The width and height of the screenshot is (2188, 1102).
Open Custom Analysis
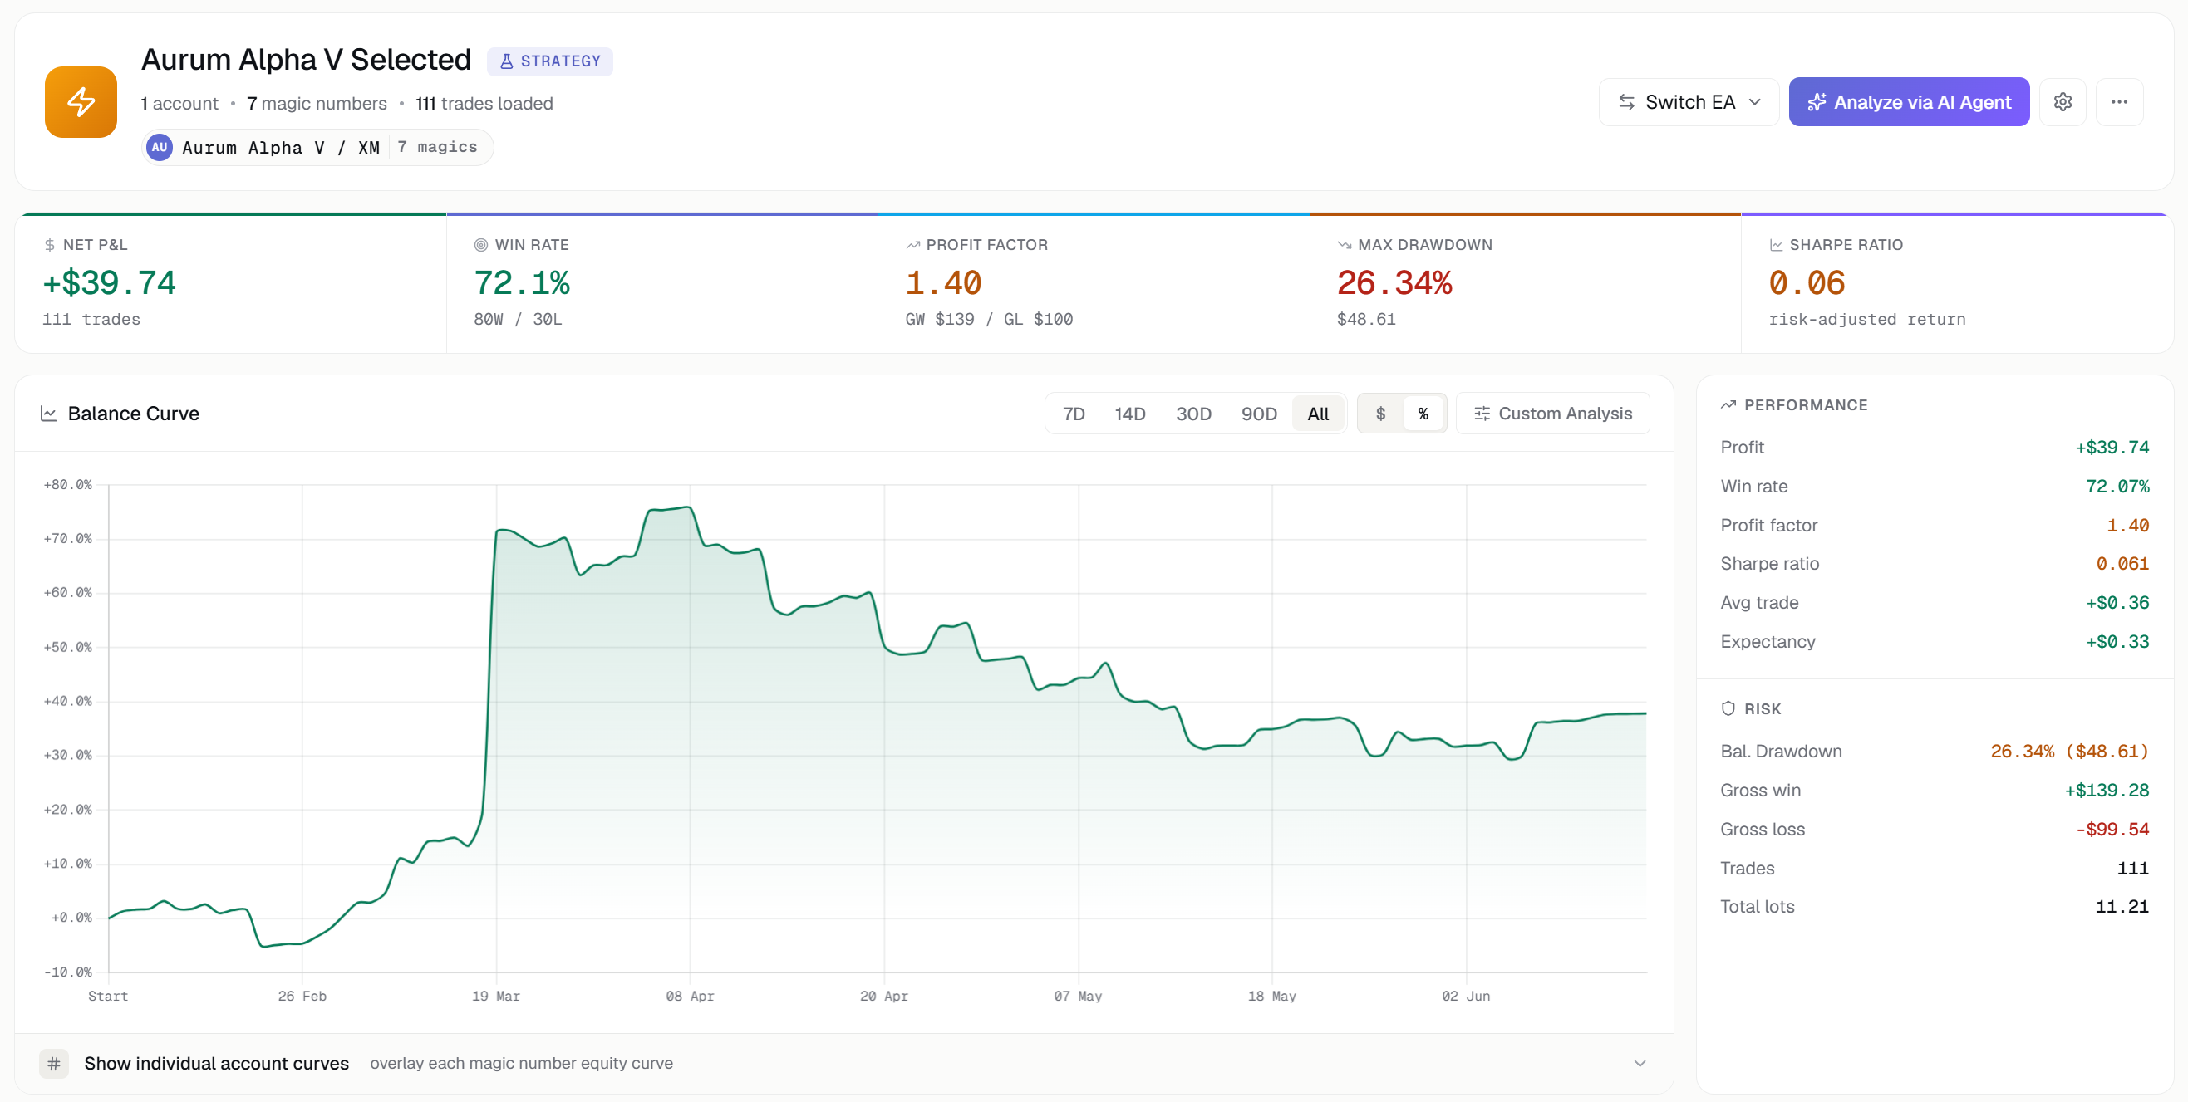tap(1551, 414)
